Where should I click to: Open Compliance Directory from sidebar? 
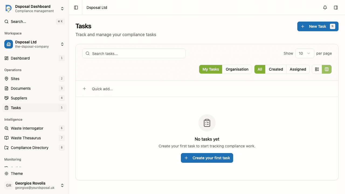click(30, 148)
